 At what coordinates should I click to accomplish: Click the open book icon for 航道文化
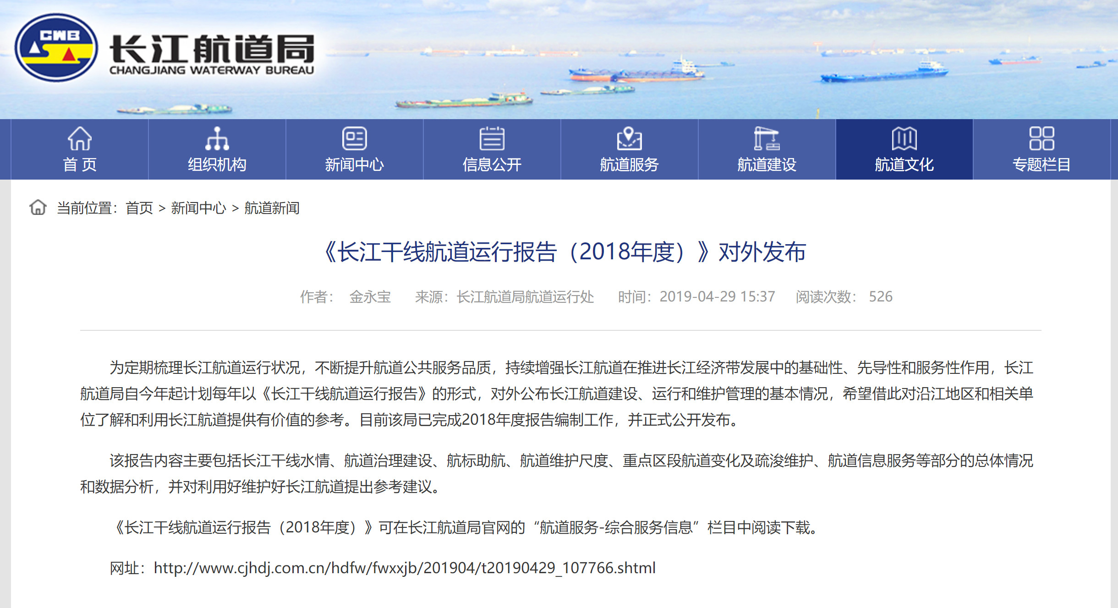[x=904, y=138]
